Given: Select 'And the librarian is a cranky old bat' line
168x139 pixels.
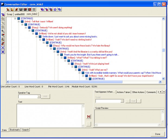Looking at the screenshot, I should tap(86, 52).
